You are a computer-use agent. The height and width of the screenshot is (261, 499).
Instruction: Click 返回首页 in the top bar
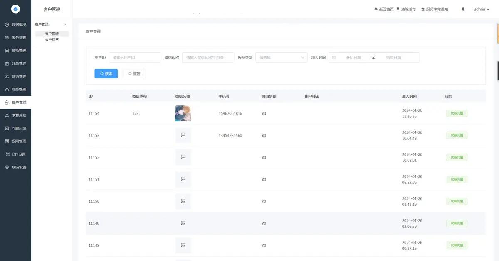(x=384, y=9)
